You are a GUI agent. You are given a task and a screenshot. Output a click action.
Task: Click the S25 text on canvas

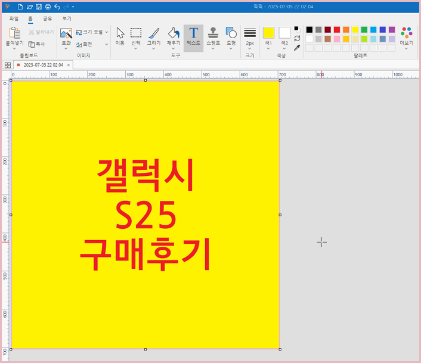pos(146,215)
